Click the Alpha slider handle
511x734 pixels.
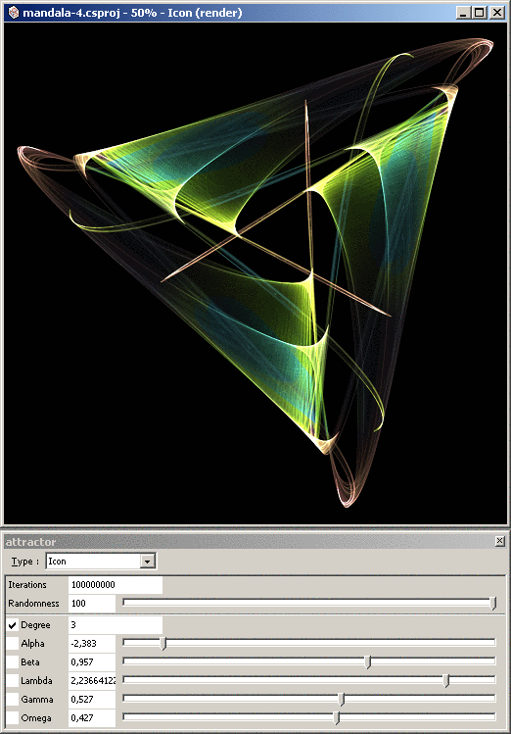163,644
